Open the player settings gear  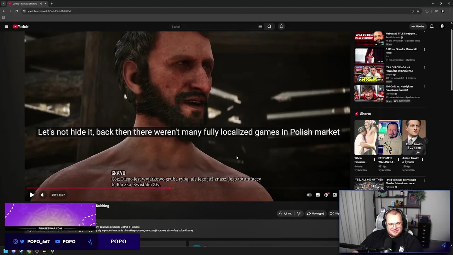326,195
